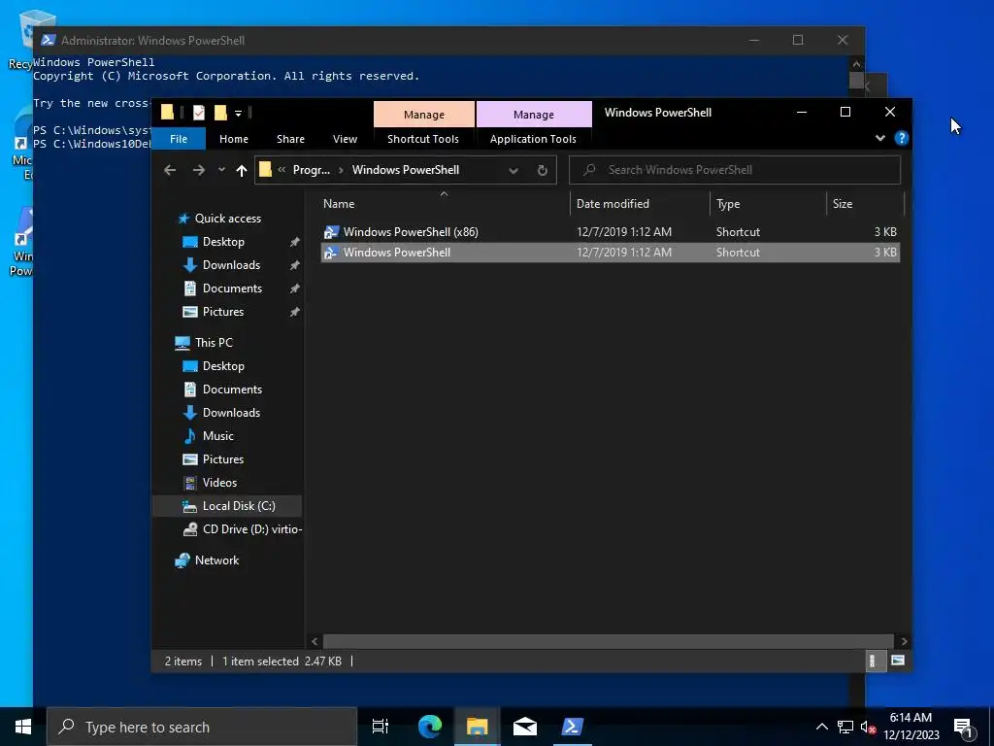994x746 pixels.
Task: Open recent locations dropdown
Action: [221, 170]
